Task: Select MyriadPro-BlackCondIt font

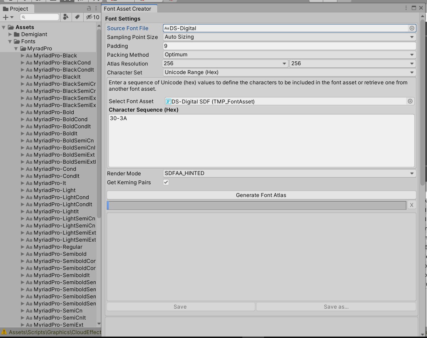Action: [64, 70]
